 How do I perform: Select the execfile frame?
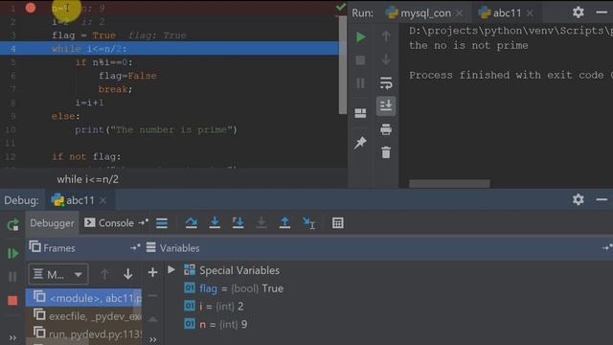(83, 315)
